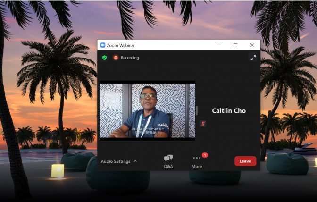Click the Audio Settings label
This screenshot has height=202, width=317.
coord(115,161)
